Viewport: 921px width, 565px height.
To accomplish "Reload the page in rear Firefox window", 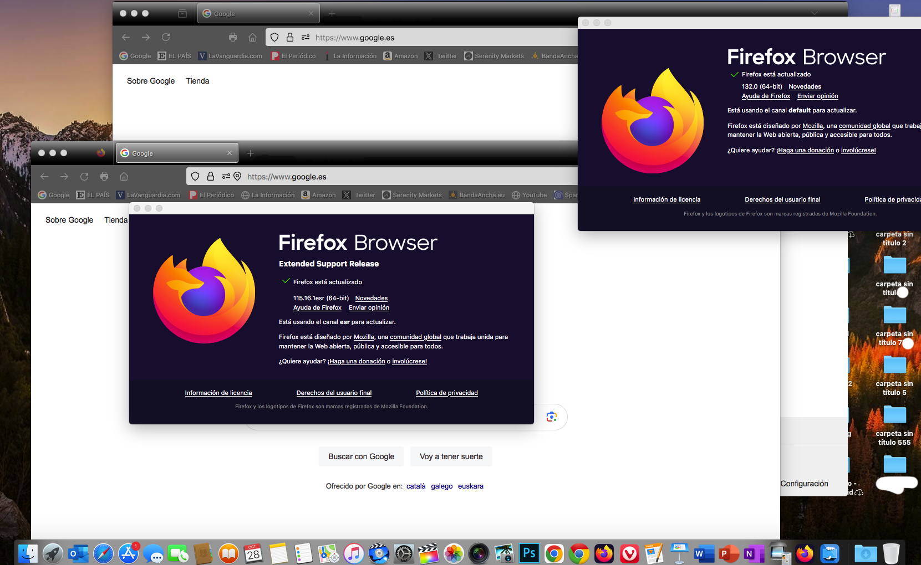I will pyautogui.click(x=166, y=37).
